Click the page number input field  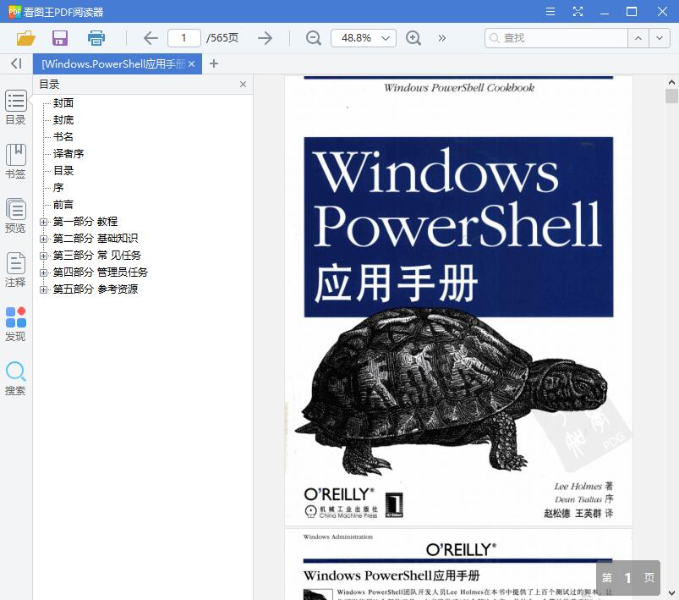(184, 38)
